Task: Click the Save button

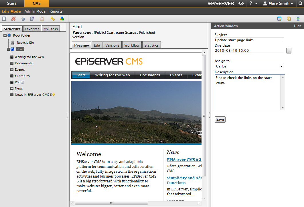Action: (220, 120)
